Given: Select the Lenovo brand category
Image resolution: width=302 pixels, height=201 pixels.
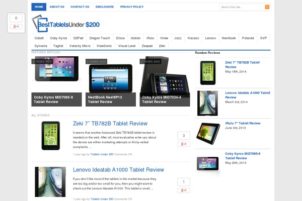Looking at the screenshot, I should pyautogui.click(x=210, y=38).
